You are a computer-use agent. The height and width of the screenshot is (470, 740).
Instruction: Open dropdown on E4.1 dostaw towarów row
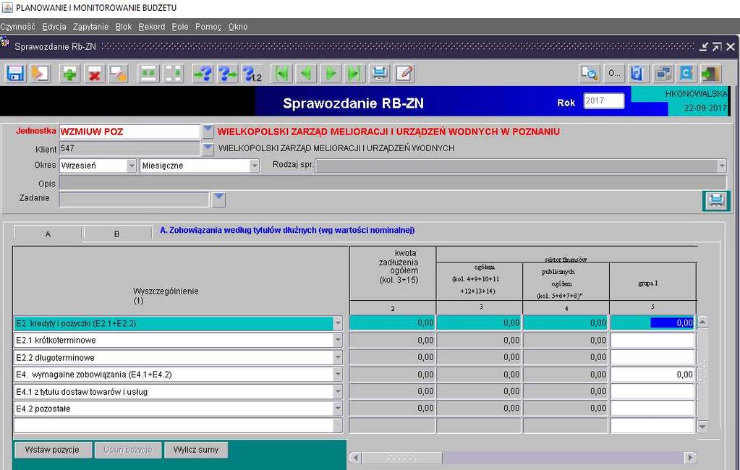[338, 391]
